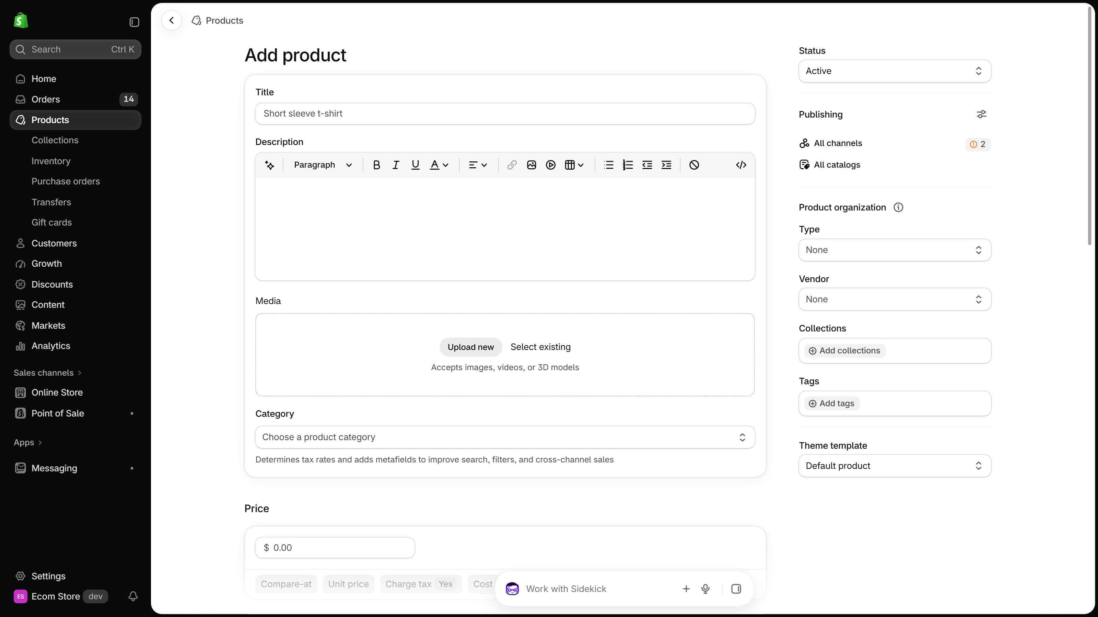Open Orders in the sidebar
1098x617 pixels.
tap(75, 99)
